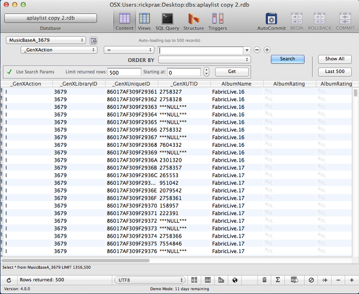Click the horizontal scrollbar under the table
The width and height of the screenshot is (359, 294).
coord(75,261)
